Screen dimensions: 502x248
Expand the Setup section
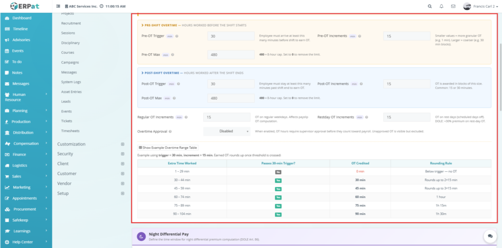(x=123, y=193)
